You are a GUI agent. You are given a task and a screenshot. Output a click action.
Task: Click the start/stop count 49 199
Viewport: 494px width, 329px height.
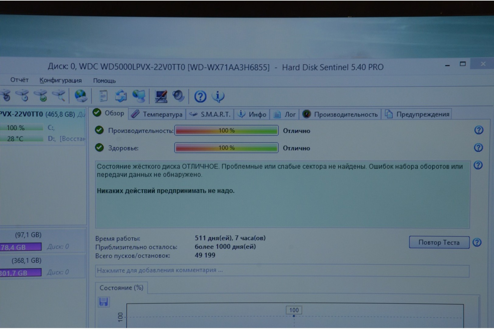click(x=205, y=255)
